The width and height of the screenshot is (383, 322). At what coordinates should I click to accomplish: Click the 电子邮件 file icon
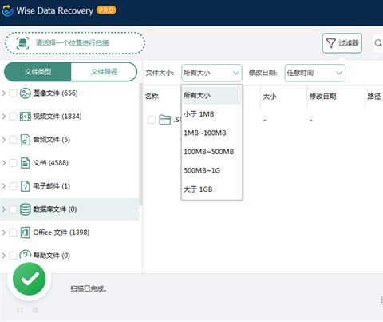26,186
